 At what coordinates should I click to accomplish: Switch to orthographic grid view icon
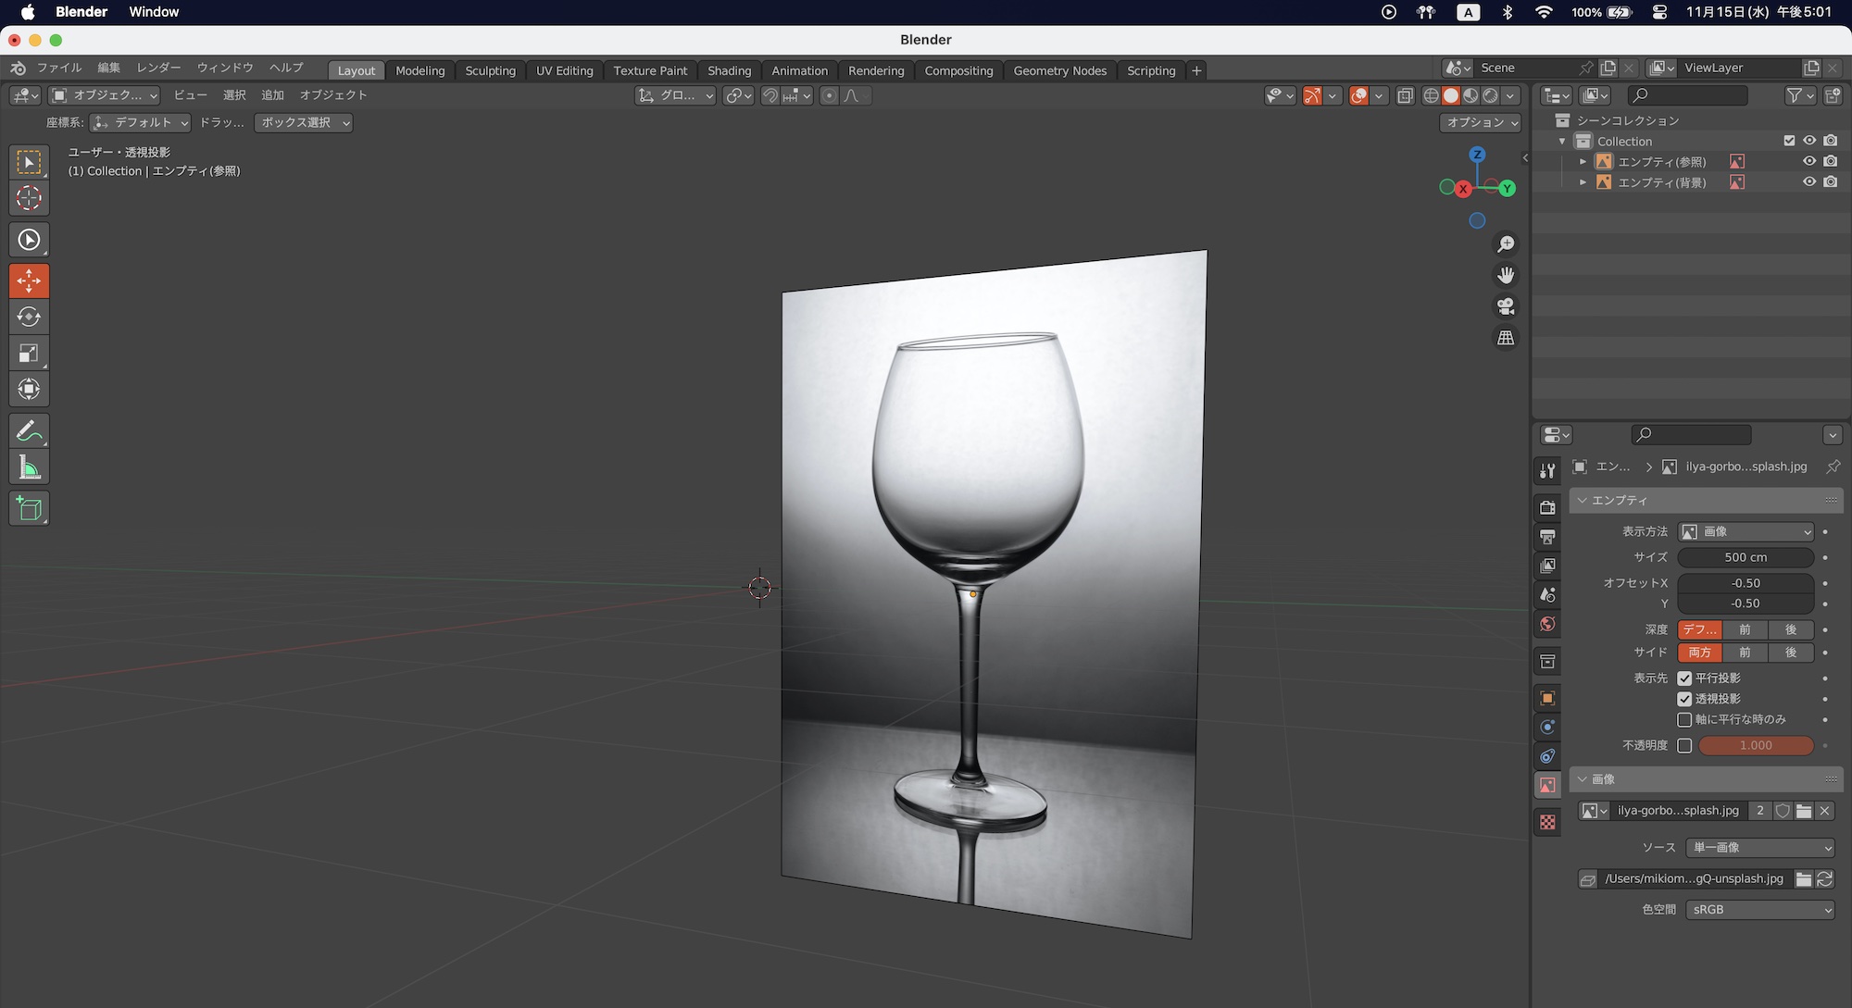[x=1506, y=338]
